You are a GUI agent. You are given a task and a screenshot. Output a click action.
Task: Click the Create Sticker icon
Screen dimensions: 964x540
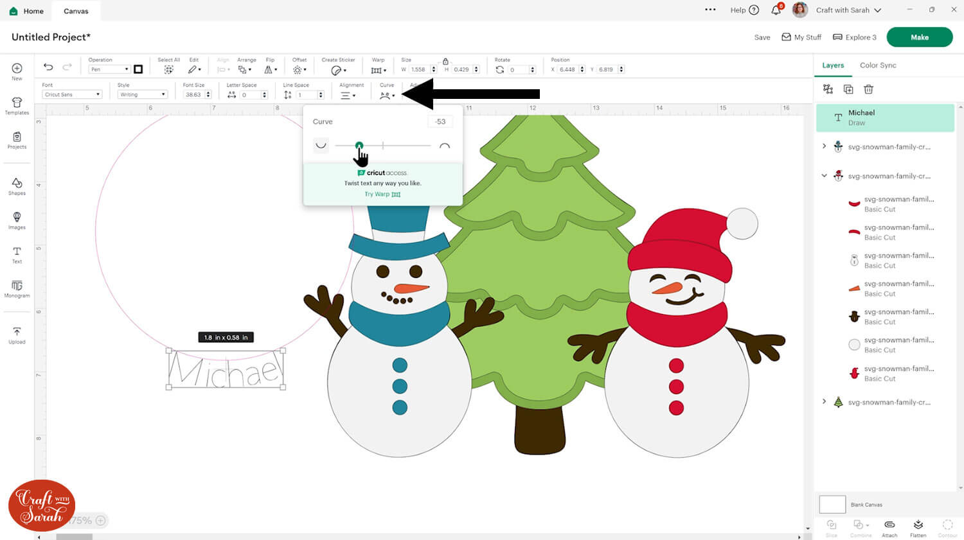[338, 70]
